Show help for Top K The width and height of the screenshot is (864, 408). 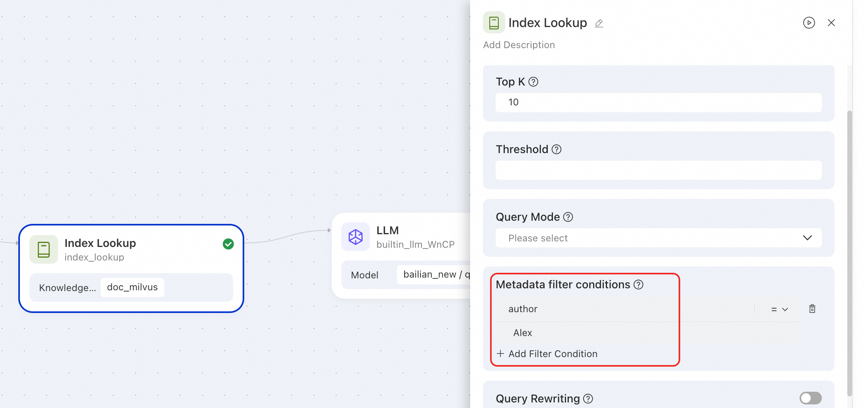pos(533,82)
